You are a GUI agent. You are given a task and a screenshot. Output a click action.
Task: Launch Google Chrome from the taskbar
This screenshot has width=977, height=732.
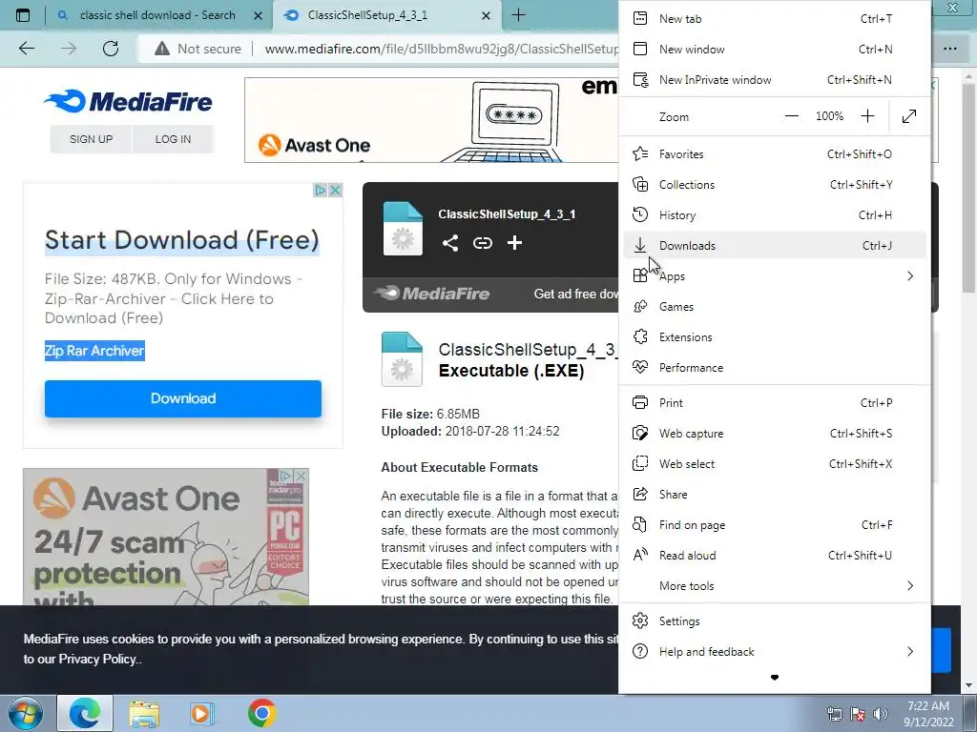261,713
